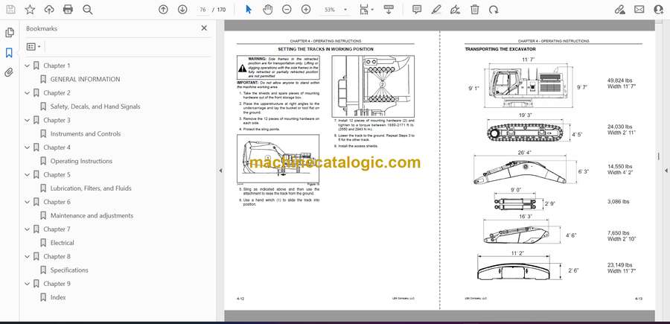Collapse left pane using the divider arrow

pos(220,171)
